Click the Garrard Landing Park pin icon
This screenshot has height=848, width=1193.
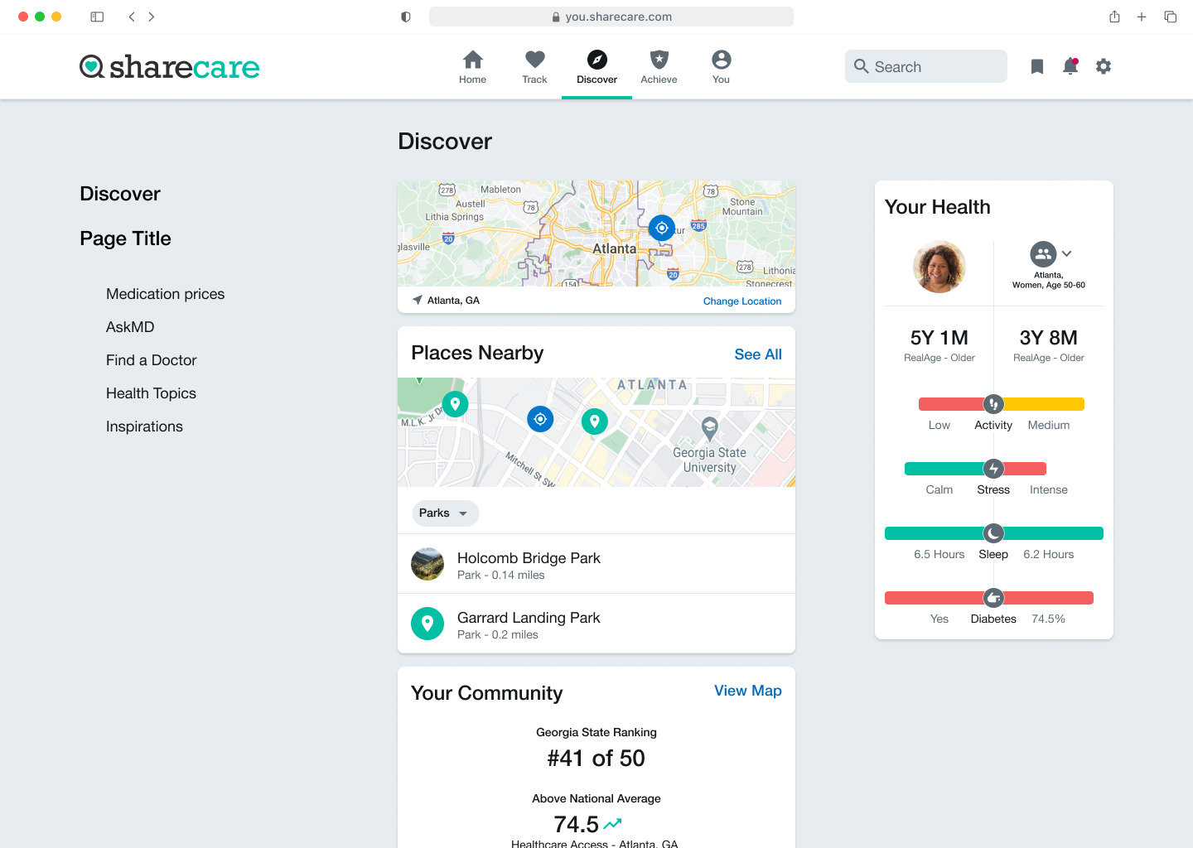click(427, 624)
